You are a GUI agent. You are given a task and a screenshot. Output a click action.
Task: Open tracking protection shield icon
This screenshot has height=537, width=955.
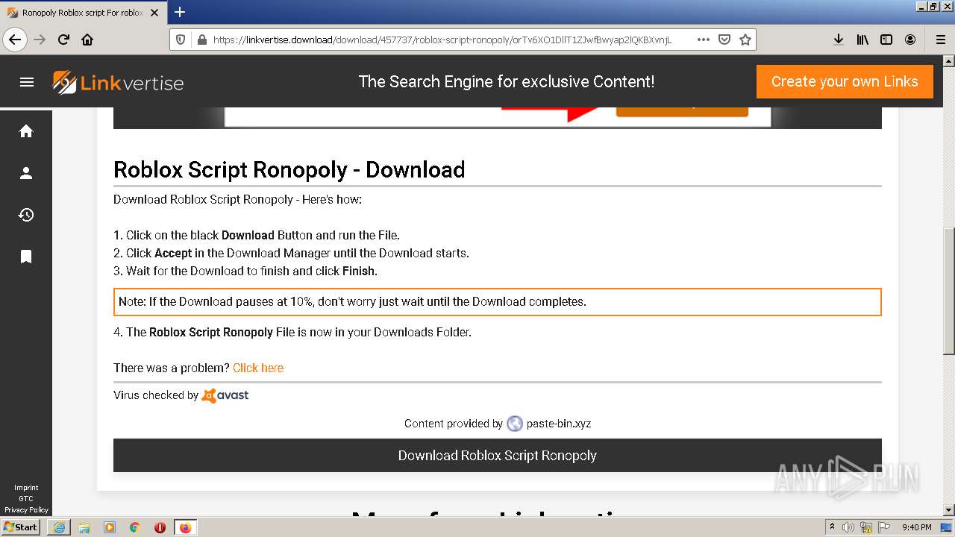click(181, 40)
